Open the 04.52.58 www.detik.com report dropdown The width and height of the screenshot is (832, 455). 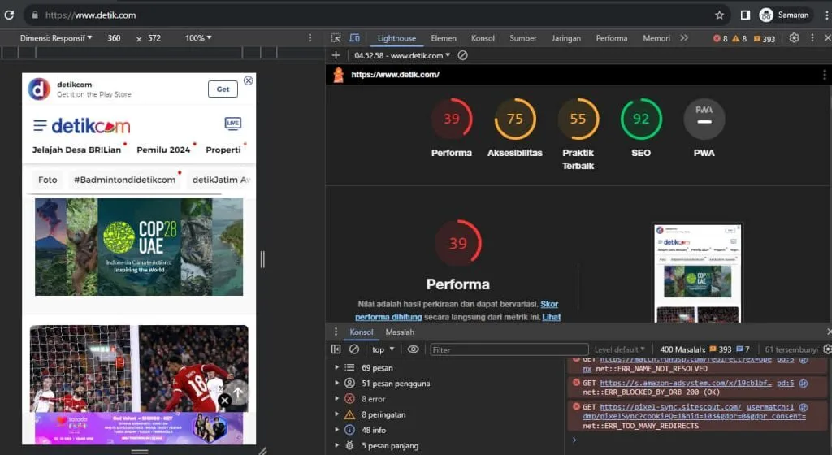point(402,55)
